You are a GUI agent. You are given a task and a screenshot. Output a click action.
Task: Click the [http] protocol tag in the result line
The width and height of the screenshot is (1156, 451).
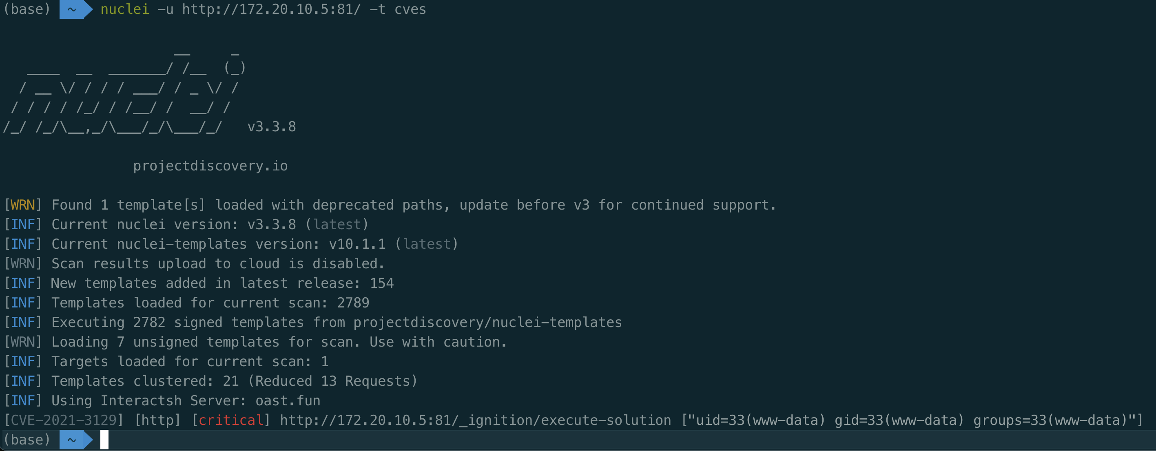157,420
